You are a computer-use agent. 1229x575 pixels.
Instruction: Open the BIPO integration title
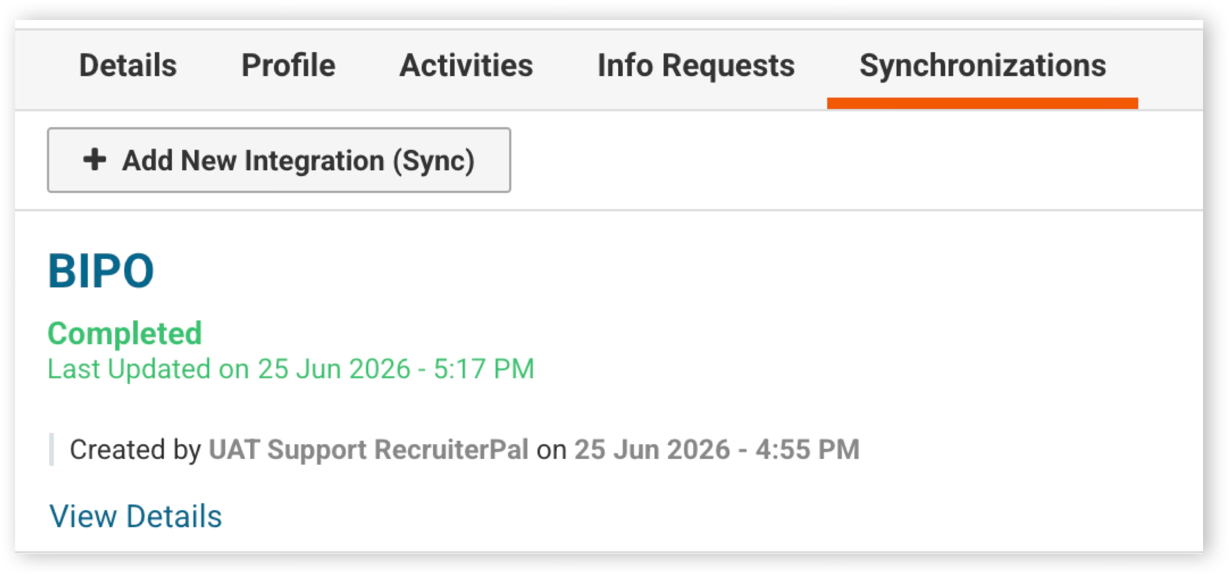(101, 271)
